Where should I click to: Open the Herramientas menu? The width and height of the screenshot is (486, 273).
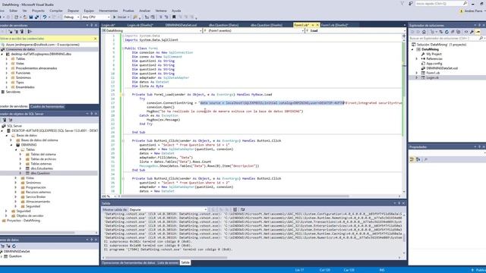tap(108, 11)
